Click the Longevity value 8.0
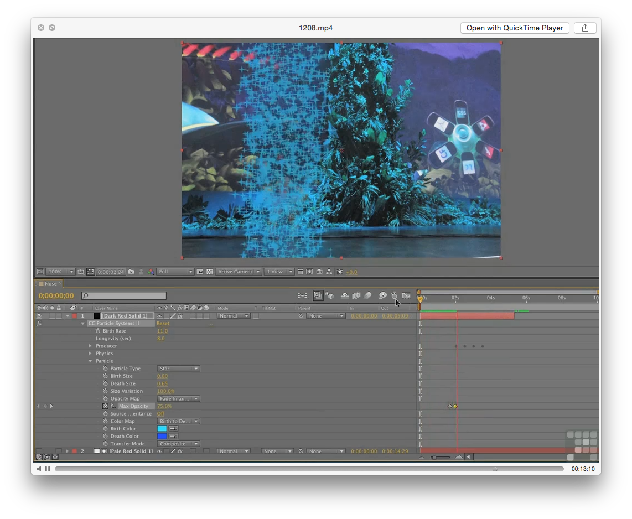This screenshot has height=519, width=632. [x=161, y=339]
